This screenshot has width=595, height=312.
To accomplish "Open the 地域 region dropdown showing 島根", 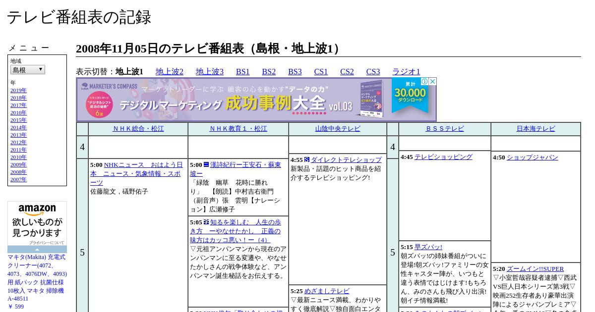I will point(28,70).
